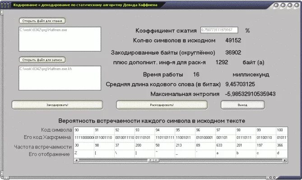Viewport: 302px width, 180px height.
Task: Click the 'Коэффициент сжатия' label
Action: pos(166,30)
